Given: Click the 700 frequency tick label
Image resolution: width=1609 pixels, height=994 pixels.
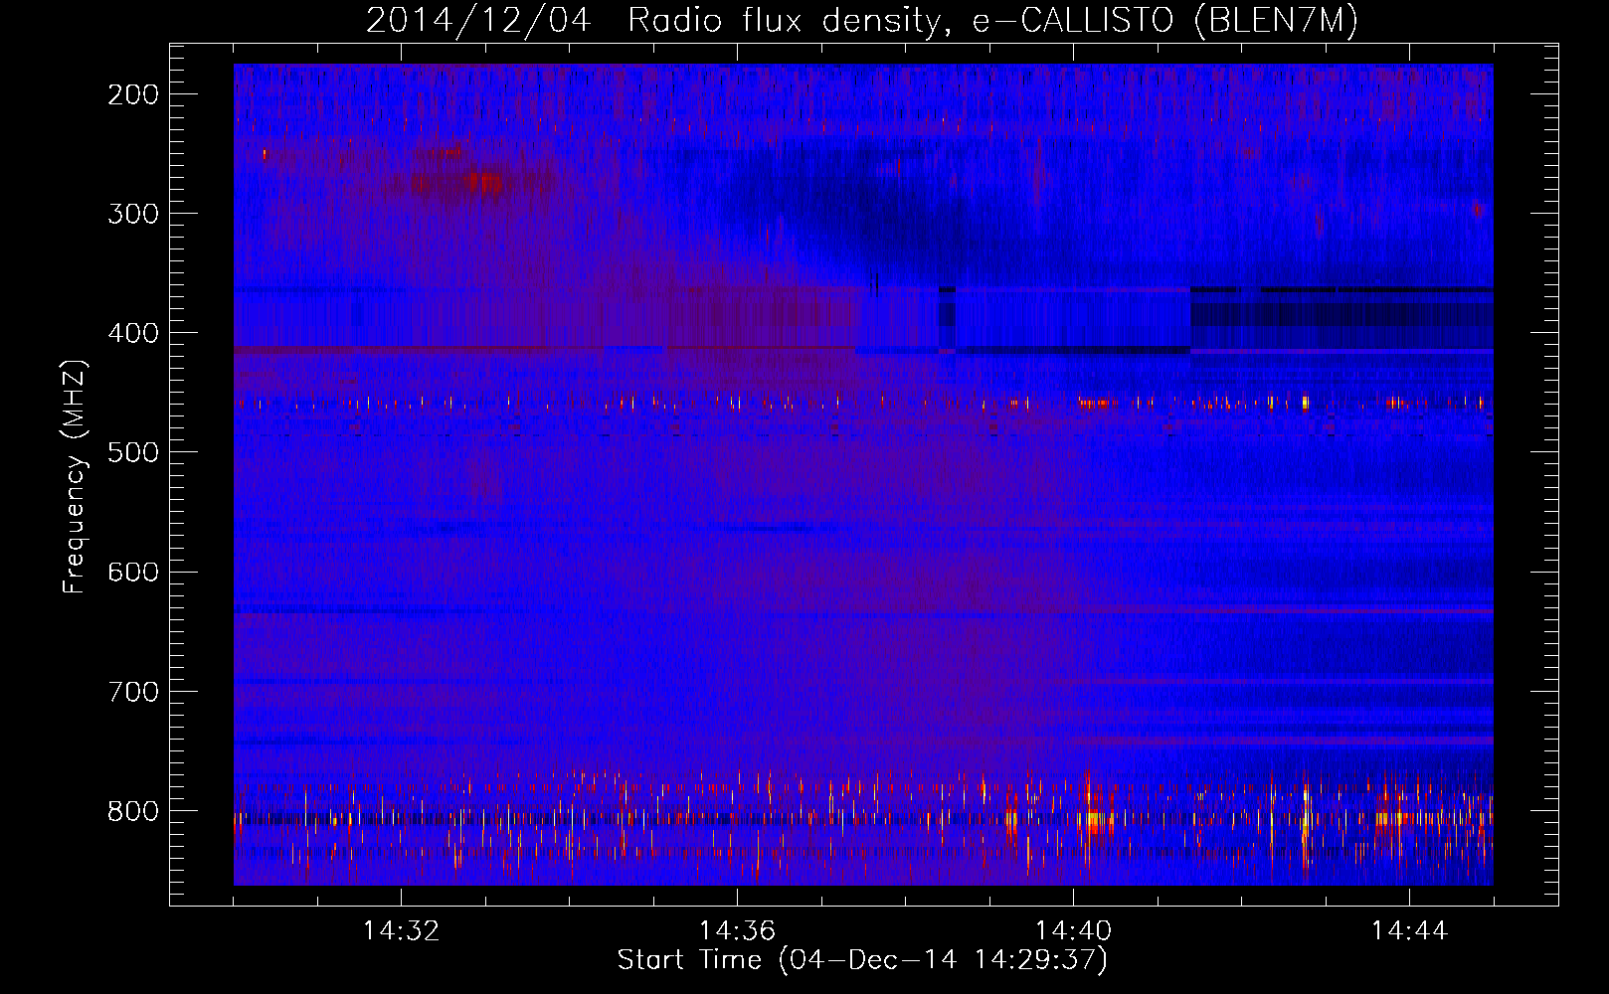Looking at the screenshot, I should point(133,691).
